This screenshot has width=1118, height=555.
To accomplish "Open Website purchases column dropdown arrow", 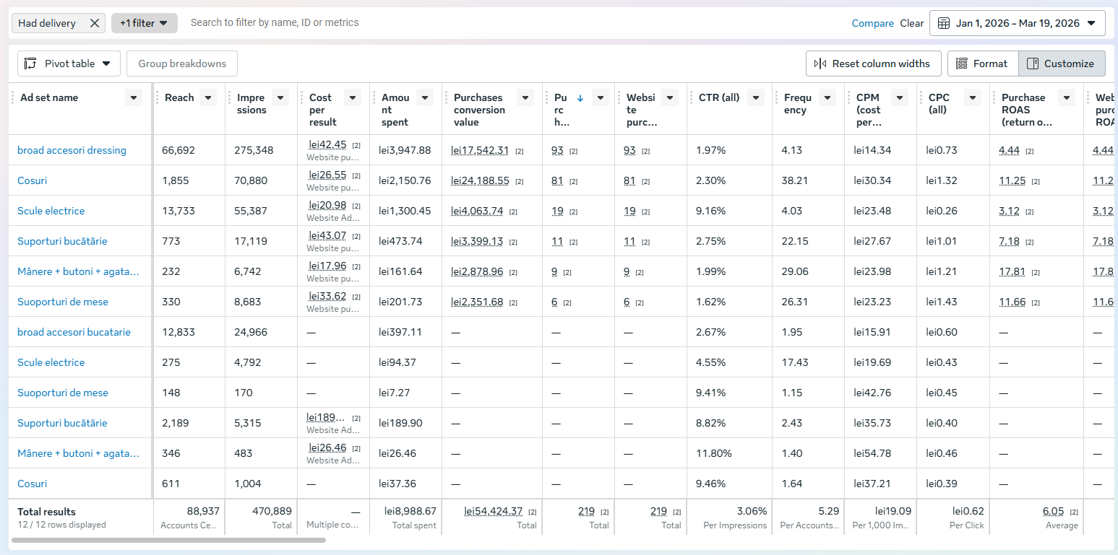I will tap(670, 97).
